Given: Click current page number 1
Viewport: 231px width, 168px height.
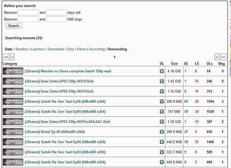Looking at the screenshot, I should pos(115,57).
